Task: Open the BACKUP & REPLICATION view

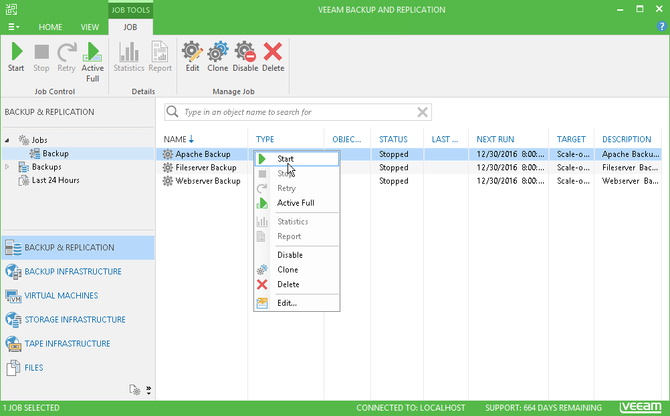Action: [x=78, y=248]
